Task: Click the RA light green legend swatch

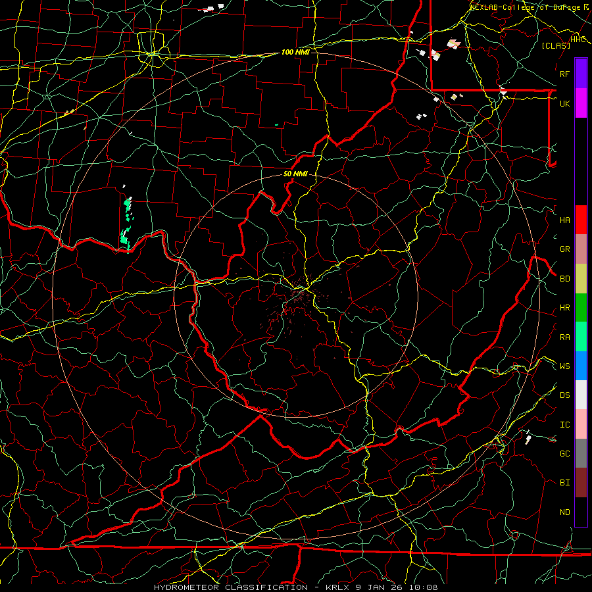Action: [x=581, y=337]
